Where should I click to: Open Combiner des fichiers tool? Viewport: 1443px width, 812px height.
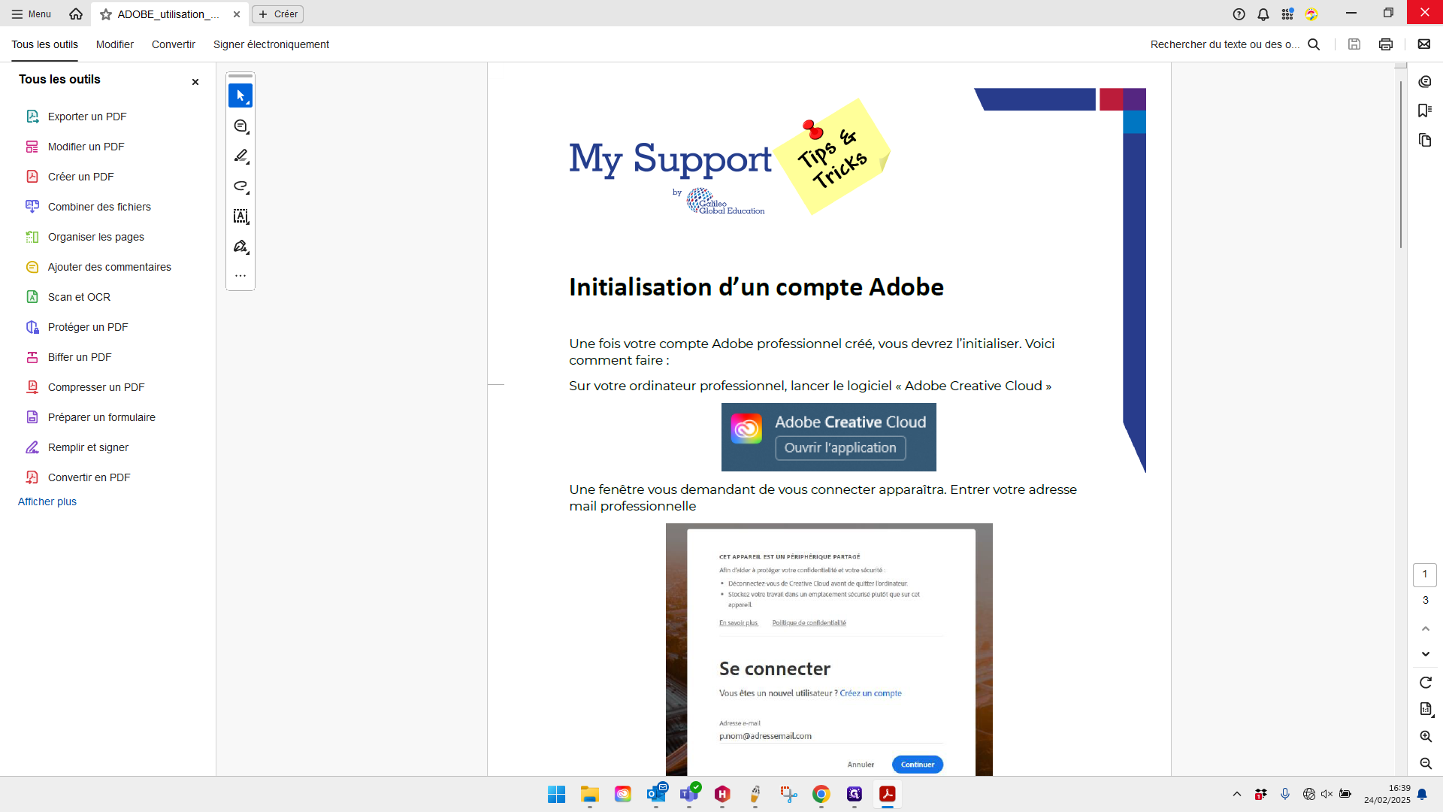tap(99, 207)
